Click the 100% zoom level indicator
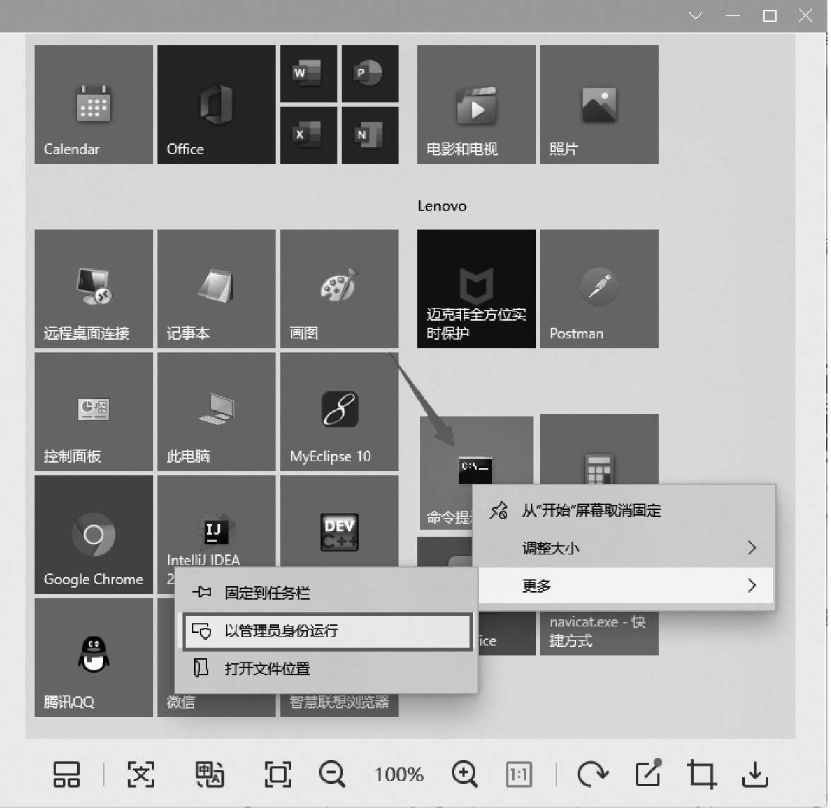 399,775
